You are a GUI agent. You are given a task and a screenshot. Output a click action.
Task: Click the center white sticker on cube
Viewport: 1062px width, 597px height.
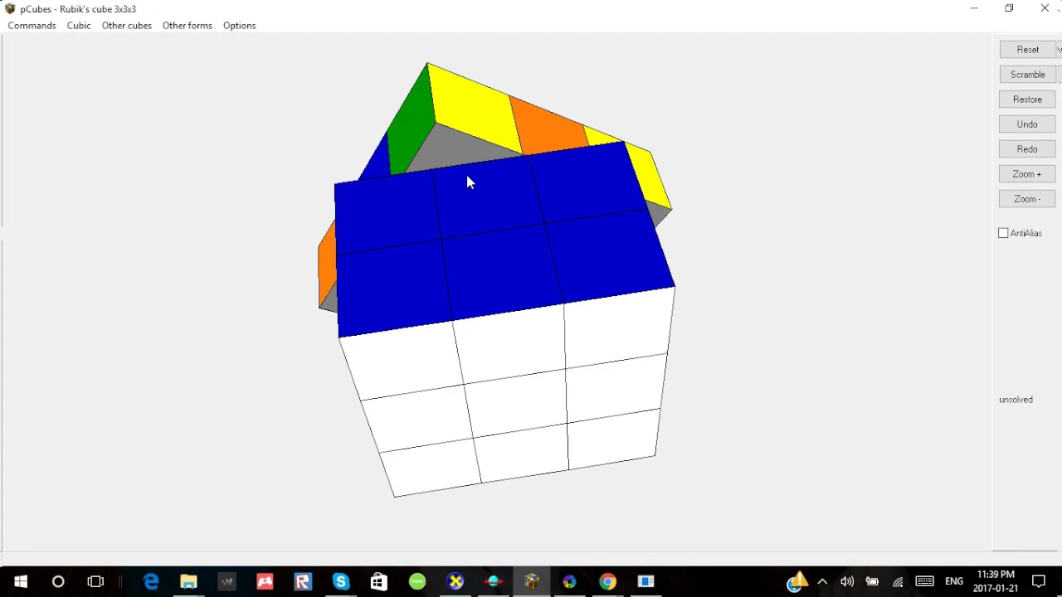point(514,404)
